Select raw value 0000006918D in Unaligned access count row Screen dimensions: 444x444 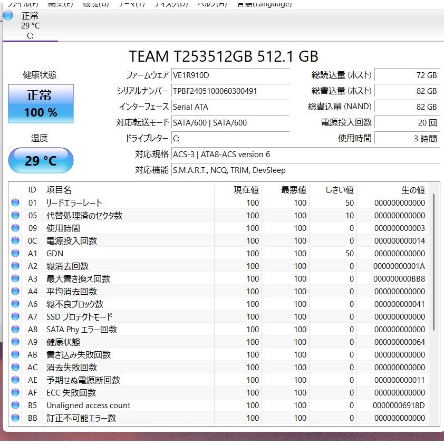coord(399,405)
